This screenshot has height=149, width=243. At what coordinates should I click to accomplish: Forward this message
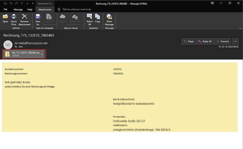[x=222, y=41]
